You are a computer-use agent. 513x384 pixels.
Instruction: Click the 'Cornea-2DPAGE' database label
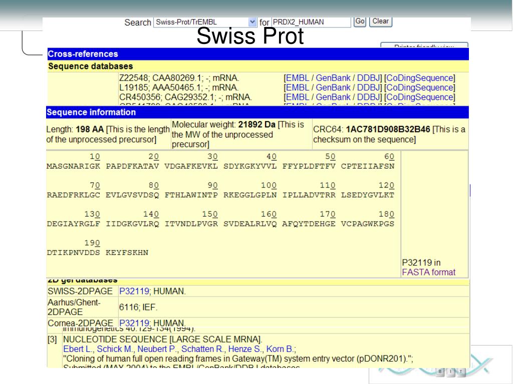click(80, 323)
